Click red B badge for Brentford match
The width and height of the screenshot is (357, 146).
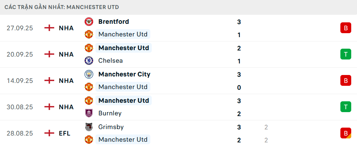pyautogui.click(x=345, y=28)
